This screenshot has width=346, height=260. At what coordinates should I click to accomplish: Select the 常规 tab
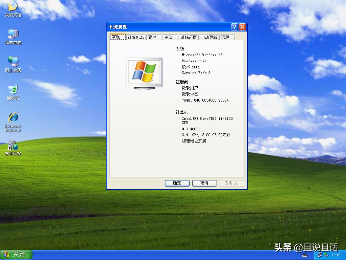(x=117, y=37)
